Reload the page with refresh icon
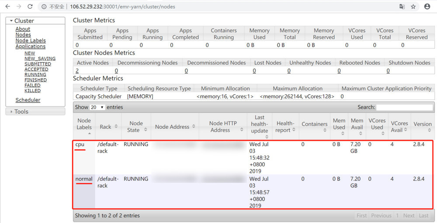 (30, 7)
